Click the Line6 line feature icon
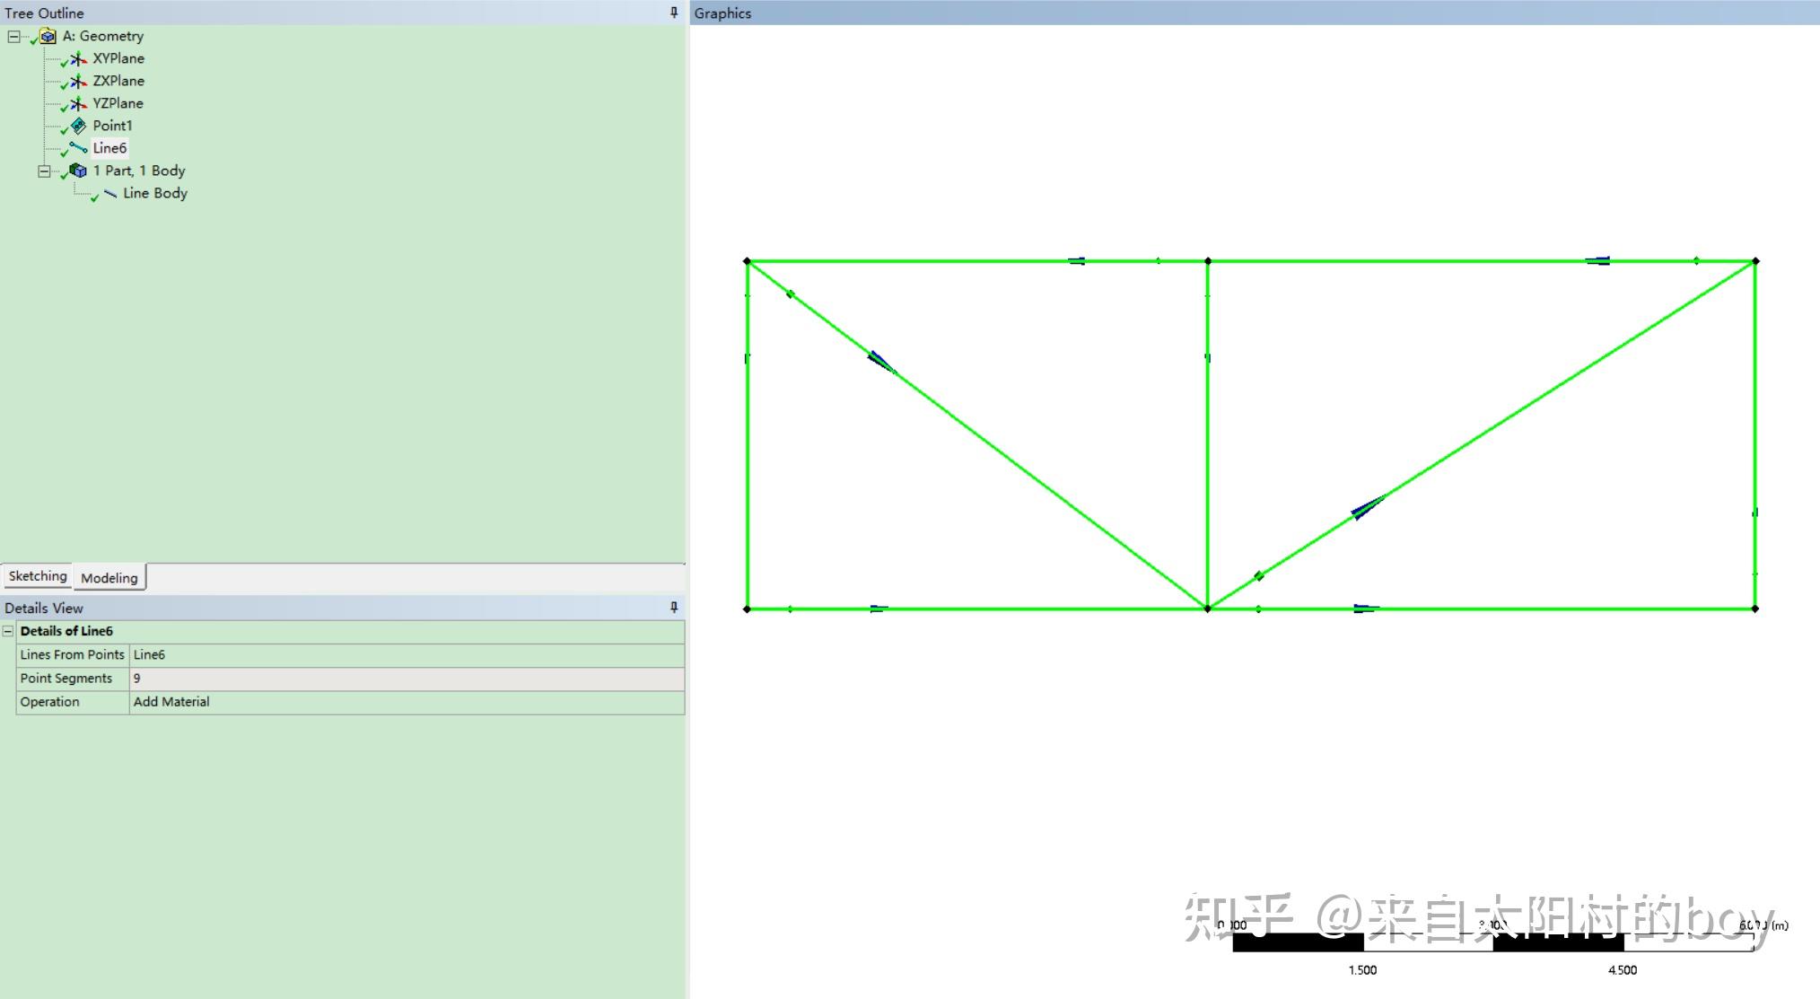 (x=79, y=148)
